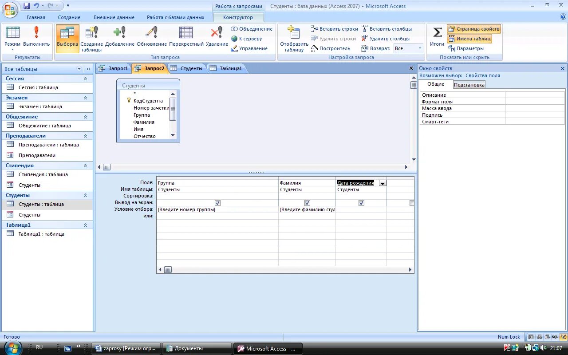Collapse the Преподаватели group
The image size is (568, 355).
pos(85,136)
